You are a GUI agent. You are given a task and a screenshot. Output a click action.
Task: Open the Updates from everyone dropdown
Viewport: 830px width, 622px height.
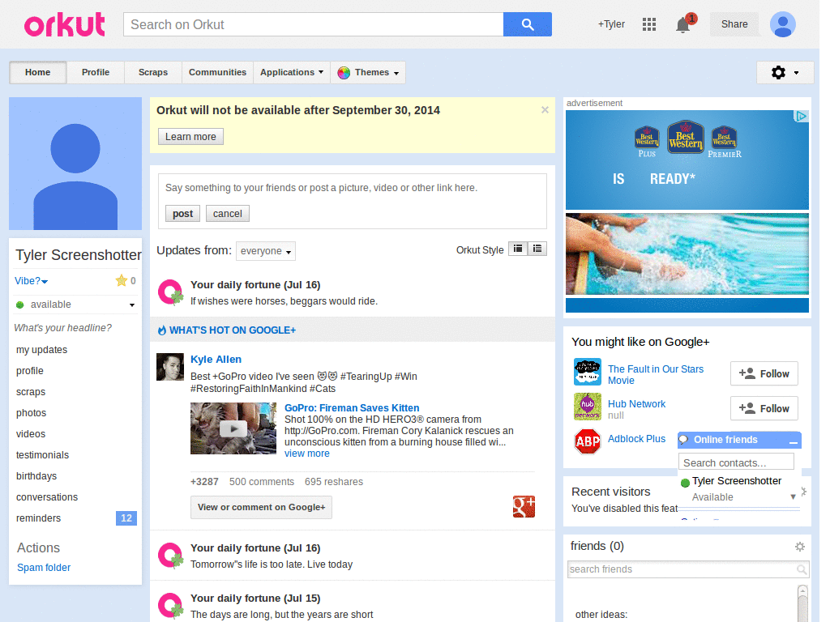[266, 251]
